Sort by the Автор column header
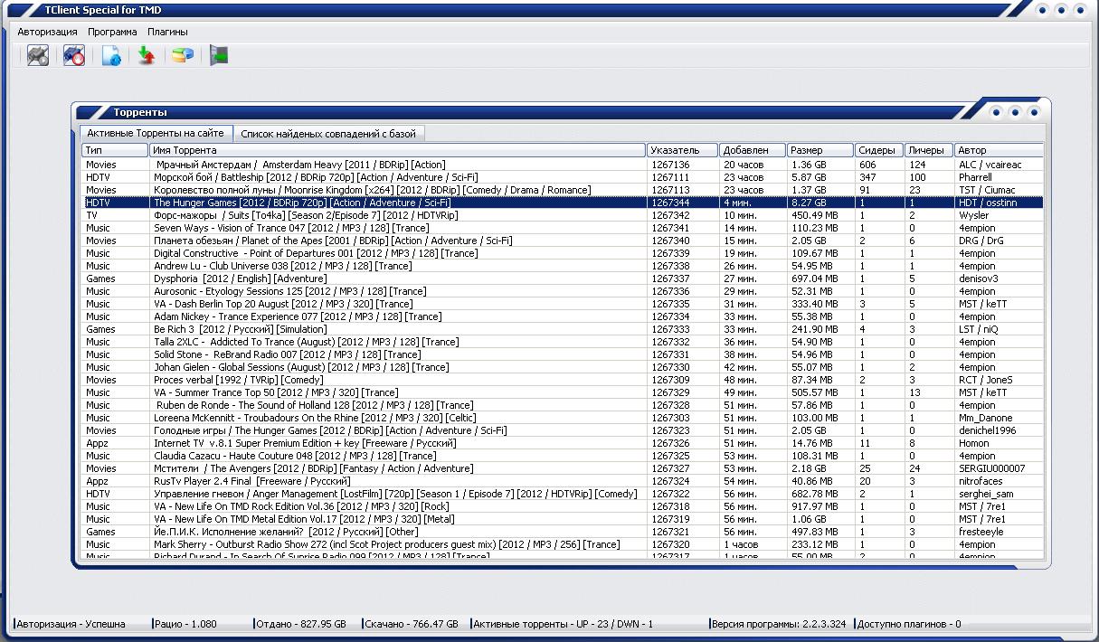This screenshot has height=642, width=1099. [x=1000, y=150]
